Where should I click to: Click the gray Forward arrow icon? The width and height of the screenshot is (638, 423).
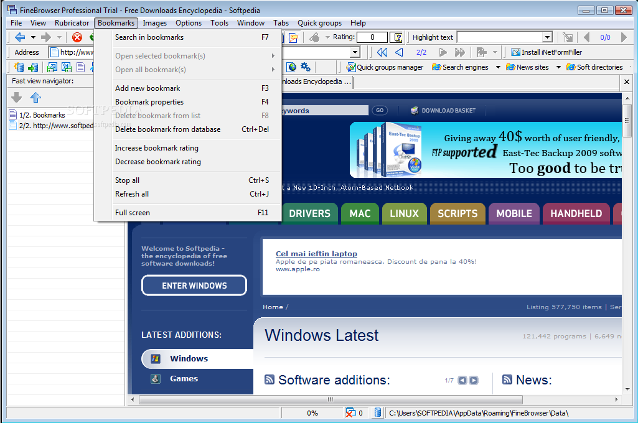pyautogui.click(x=46, y=37)
